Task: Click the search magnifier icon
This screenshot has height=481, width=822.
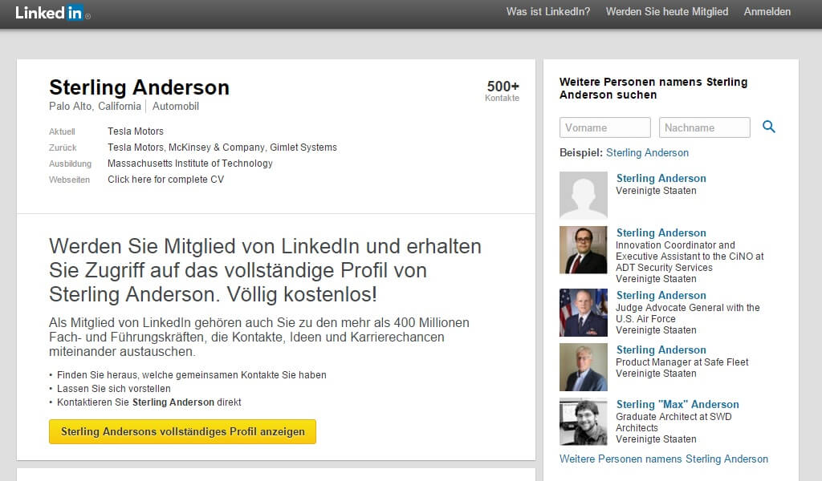Action: pyautogui.click(x=769, y=127)
